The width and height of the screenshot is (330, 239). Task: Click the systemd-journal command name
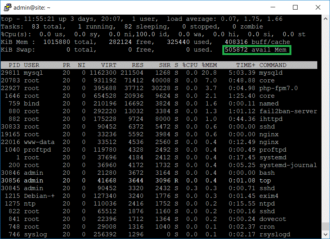pyautogui.click(x=288, y=165)
